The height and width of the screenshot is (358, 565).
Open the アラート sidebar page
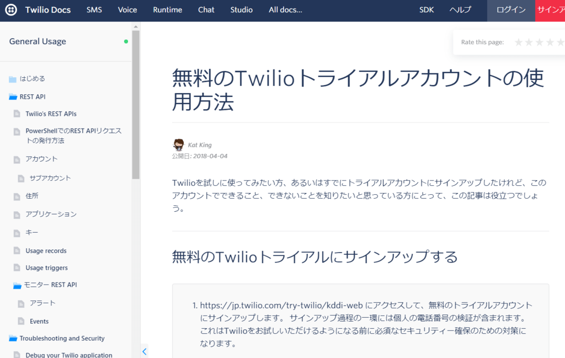42,303
